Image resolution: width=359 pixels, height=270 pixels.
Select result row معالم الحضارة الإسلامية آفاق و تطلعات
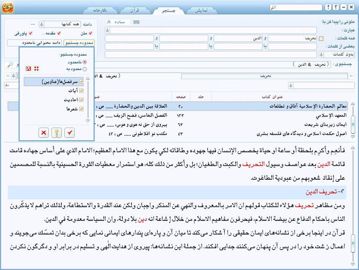pyautogui.click(x=177, y=106)
